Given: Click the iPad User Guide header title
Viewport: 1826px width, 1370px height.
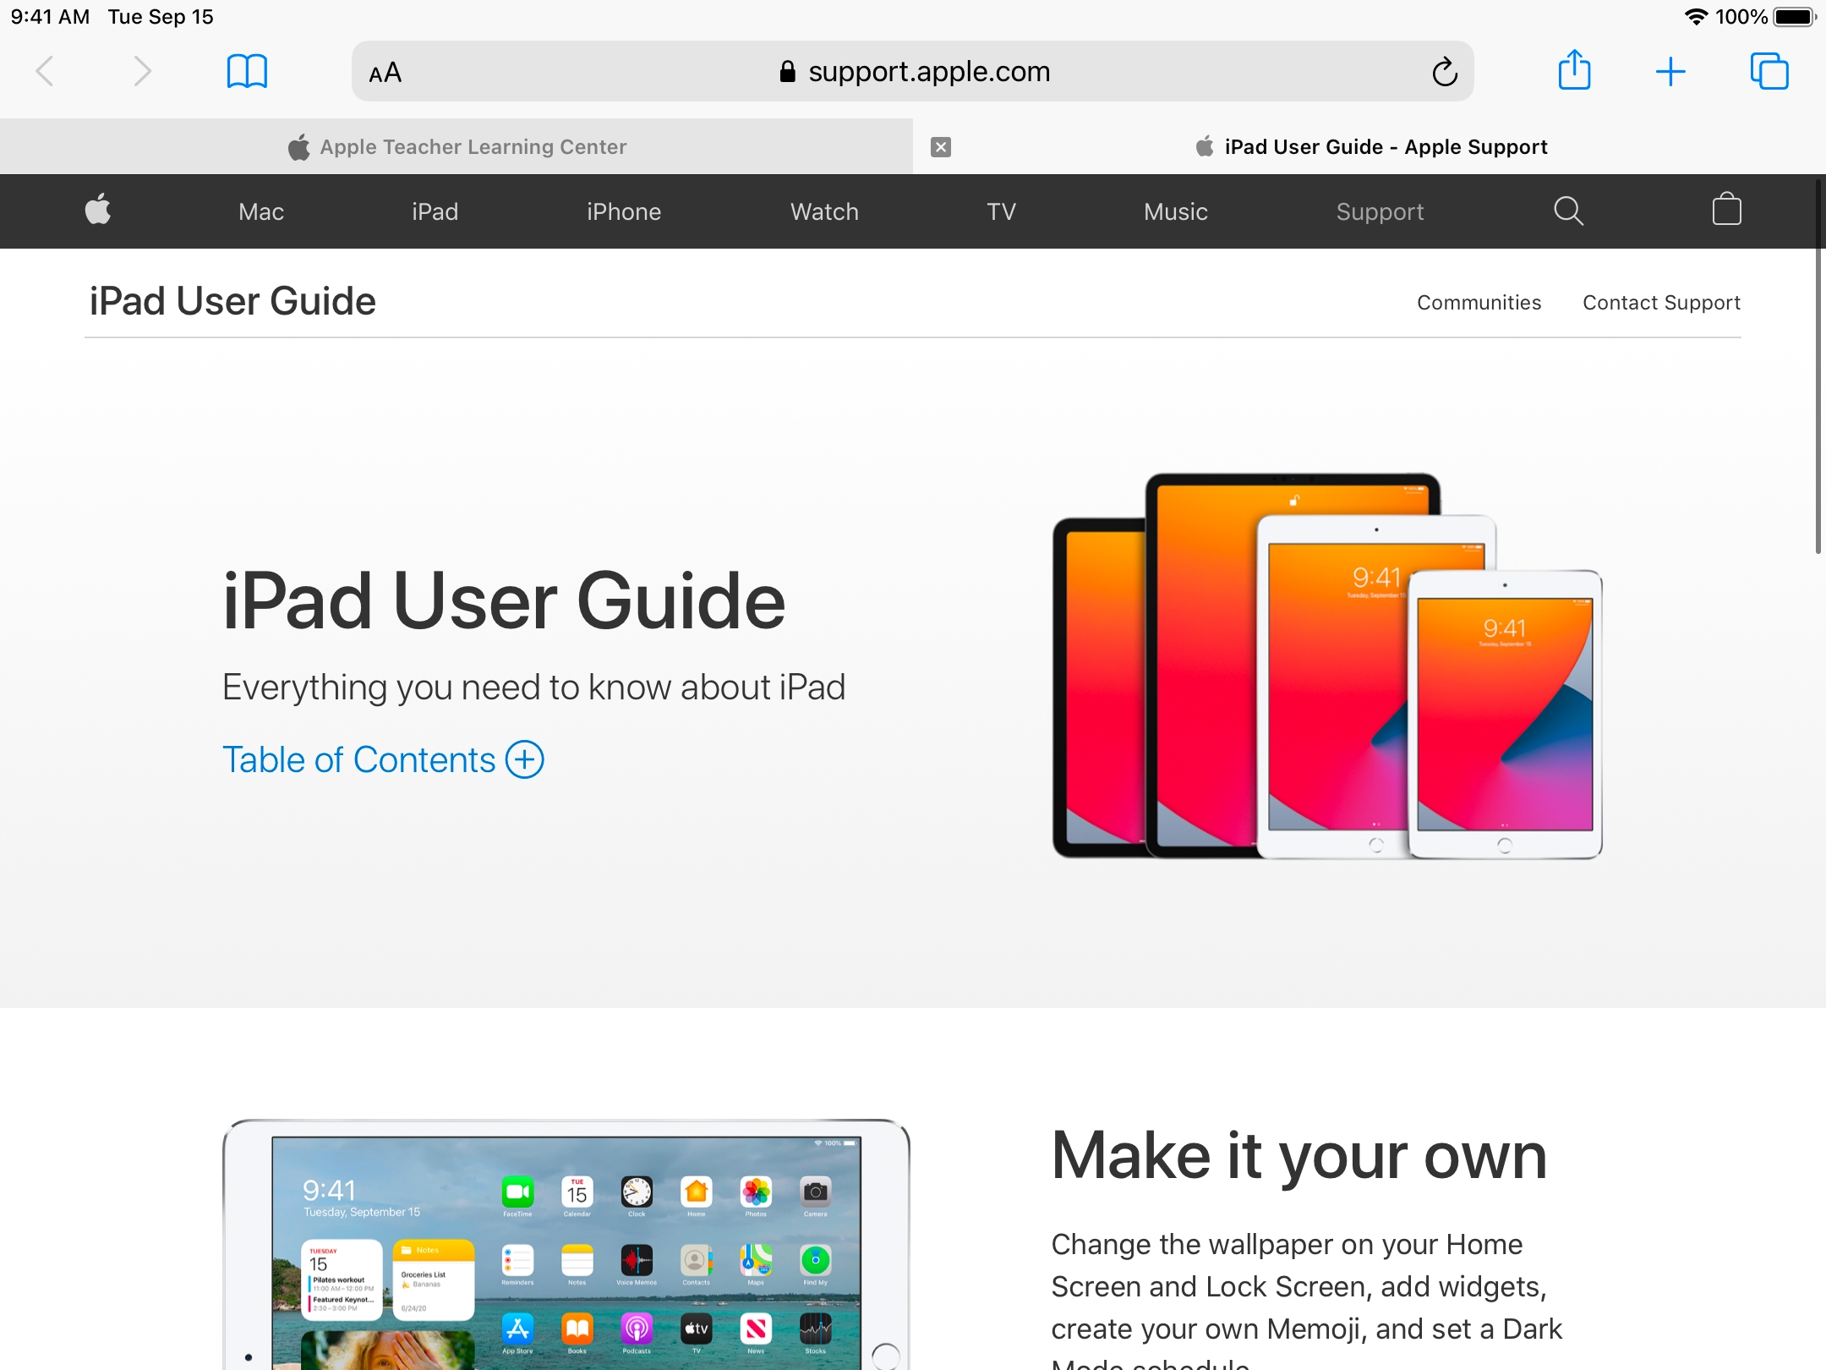Looking at the screenshot, I should (232, 301).
